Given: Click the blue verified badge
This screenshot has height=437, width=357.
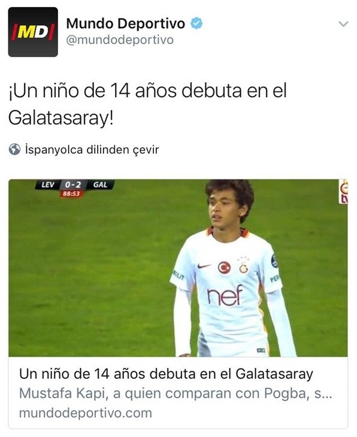Looking at the screenshot, I should pos(196,23).
